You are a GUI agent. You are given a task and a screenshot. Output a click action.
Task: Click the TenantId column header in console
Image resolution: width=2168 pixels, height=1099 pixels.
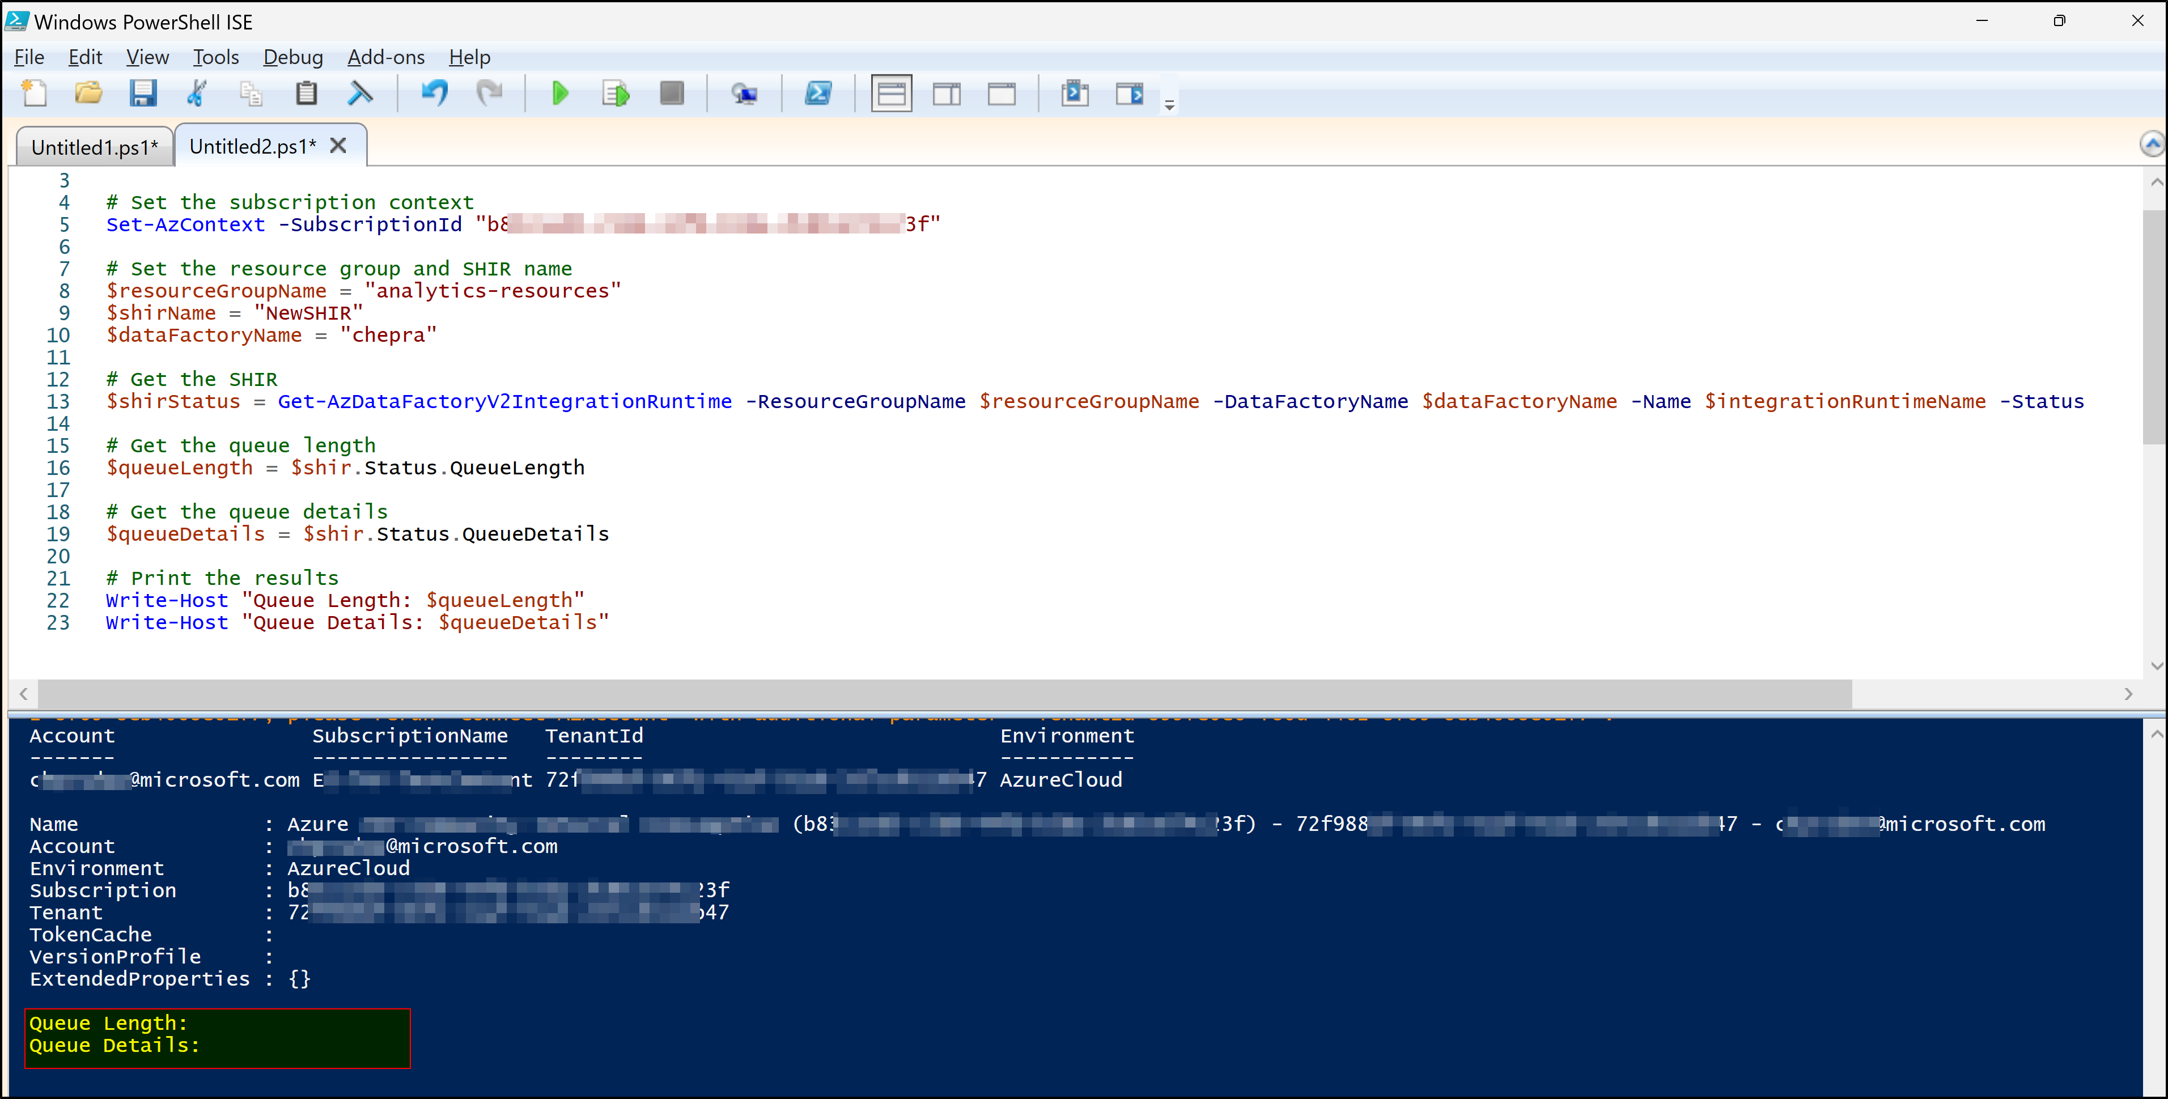pos(594,736)
